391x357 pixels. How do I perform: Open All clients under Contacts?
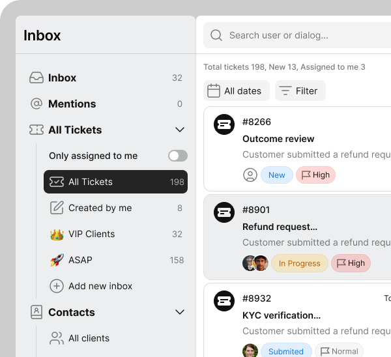pyautogui.click(x=89, y=338)
